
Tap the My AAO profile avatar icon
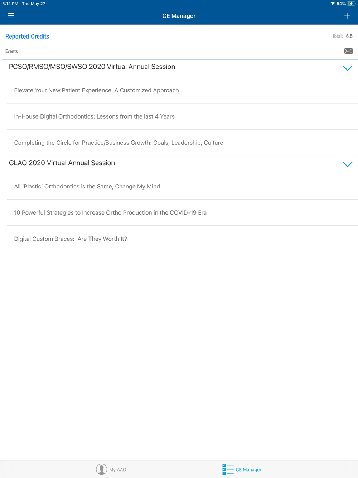click(101, 469)
